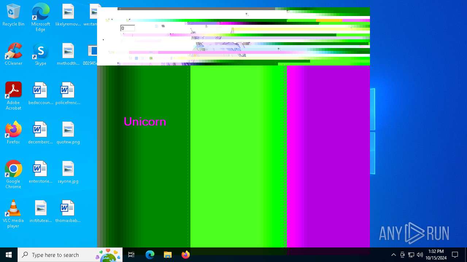The width and height of the screenshot is (467, 262).
Task: Open File Explorer from the taskbar
Action: 168,255
